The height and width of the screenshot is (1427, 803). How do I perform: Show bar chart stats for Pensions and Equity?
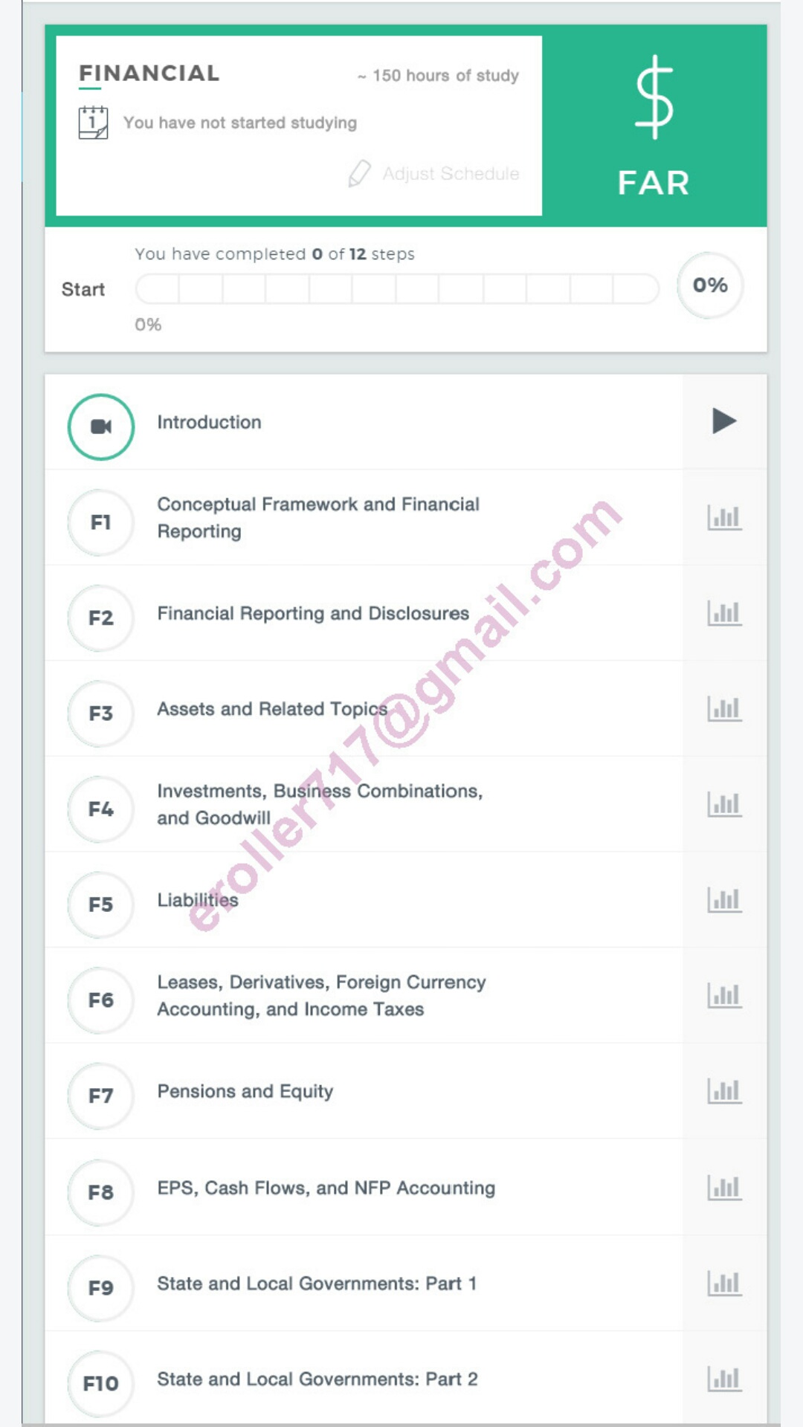[724, 1091]
